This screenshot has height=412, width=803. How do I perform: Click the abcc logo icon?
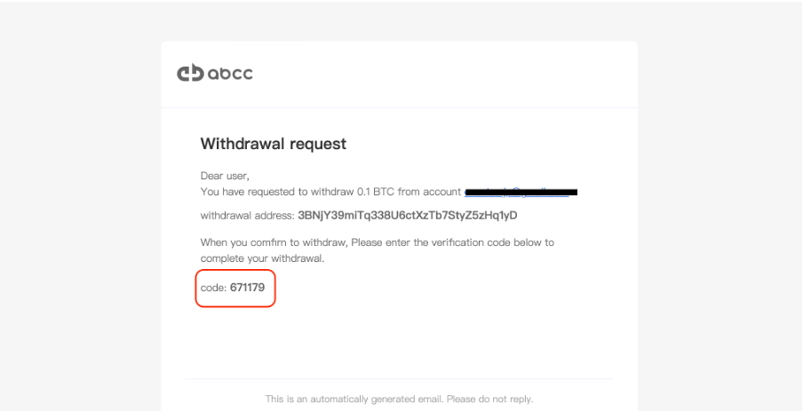190,73
